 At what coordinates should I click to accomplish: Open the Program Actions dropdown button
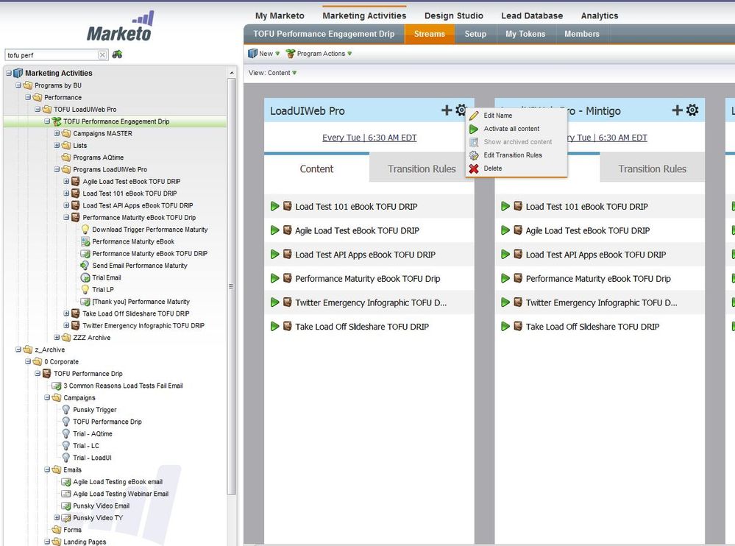319,54
